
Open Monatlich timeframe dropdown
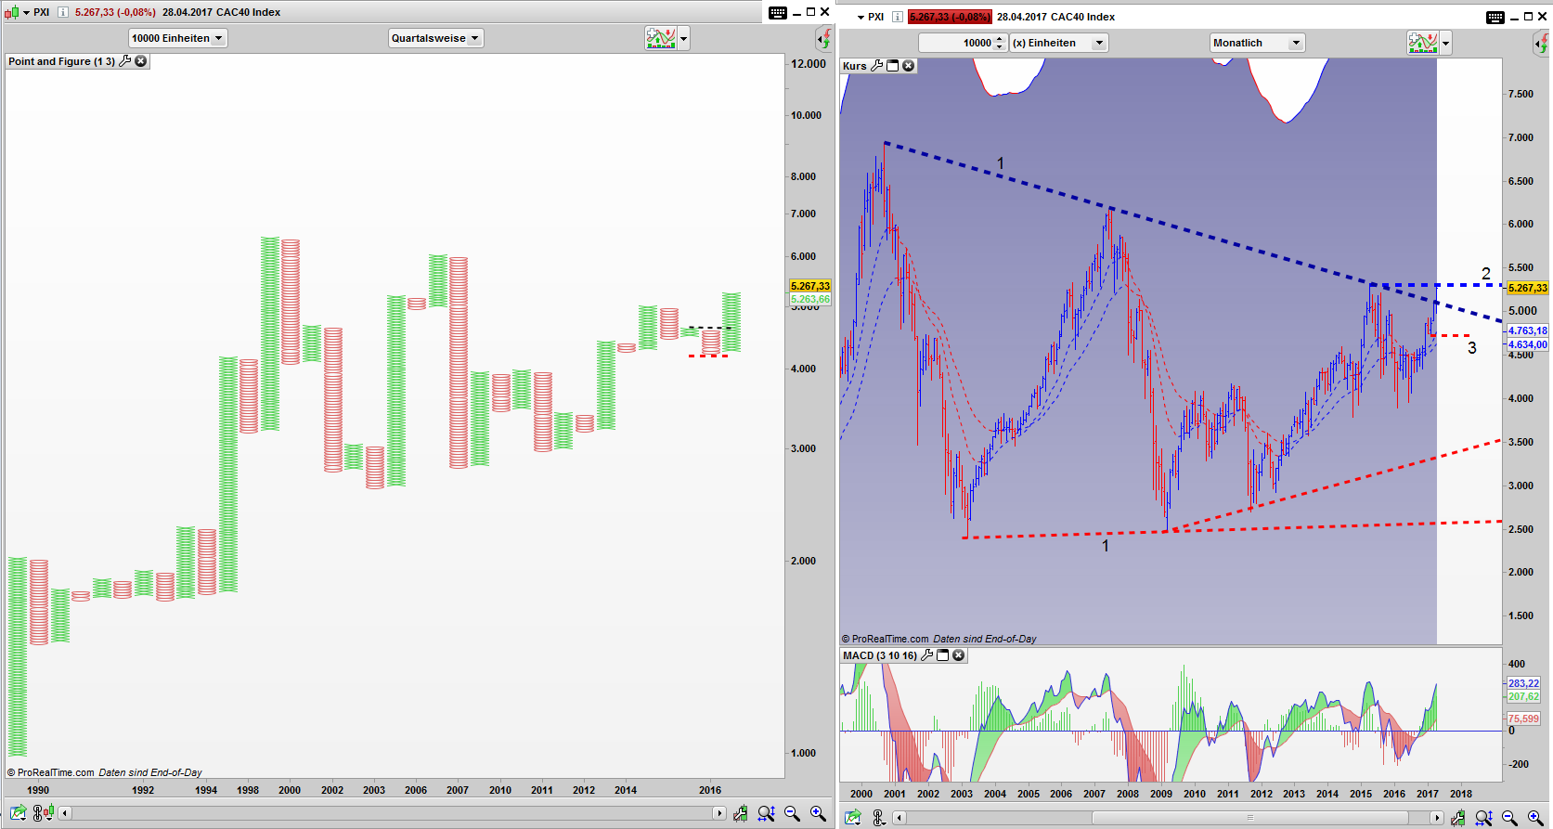click(1258, 43)
